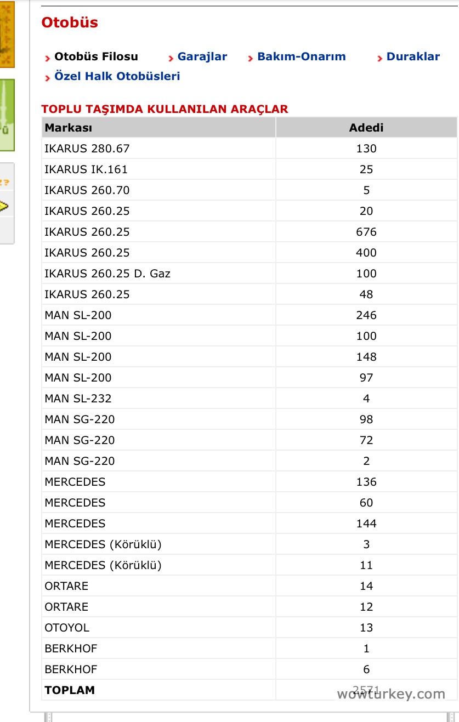Image resolution: width=459 pixels, height=722 pixels.
Task: Click the green sidebar banner image
Action: [x=7, y=115]
